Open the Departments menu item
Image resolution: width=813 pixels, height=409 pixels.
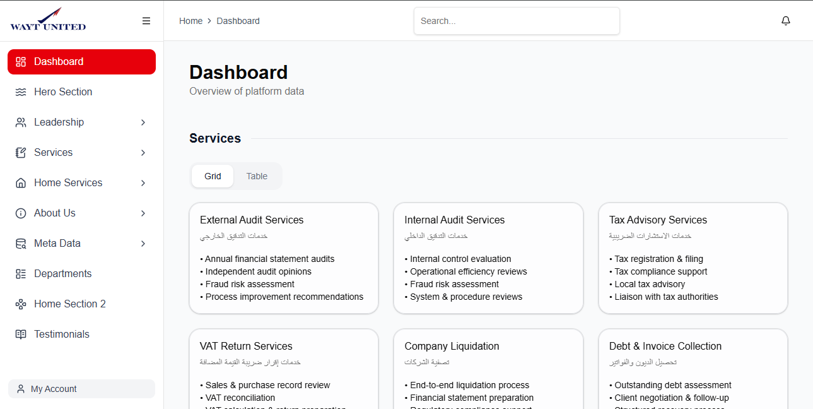point(81,274)
